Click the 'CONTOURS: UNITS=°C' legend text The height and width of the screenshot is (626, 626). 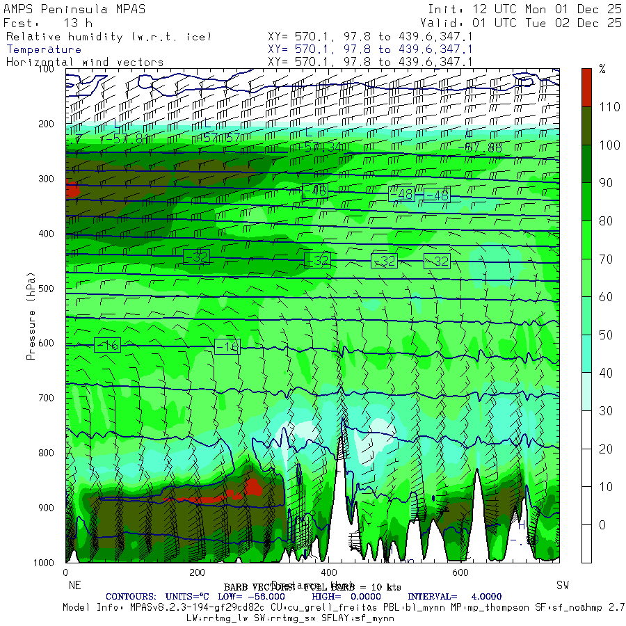click(x=157, y=597)
